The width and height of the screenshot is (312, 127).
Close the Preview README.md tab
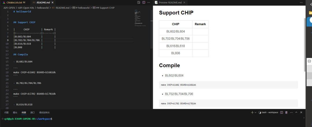184,3
